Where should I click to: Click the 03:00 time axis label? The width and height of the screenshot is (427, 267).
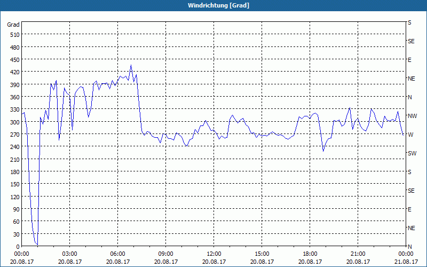click(70, 254)
